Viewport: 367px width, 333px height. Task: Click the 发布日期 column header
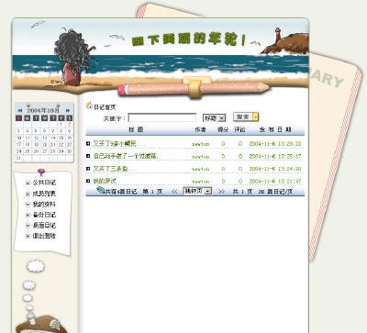tap(275, 129)
